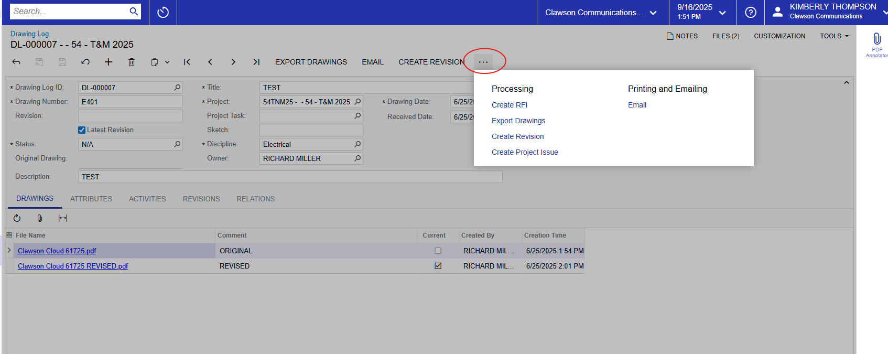Go to the last record
888x354 pixels.
click(256, 62)
